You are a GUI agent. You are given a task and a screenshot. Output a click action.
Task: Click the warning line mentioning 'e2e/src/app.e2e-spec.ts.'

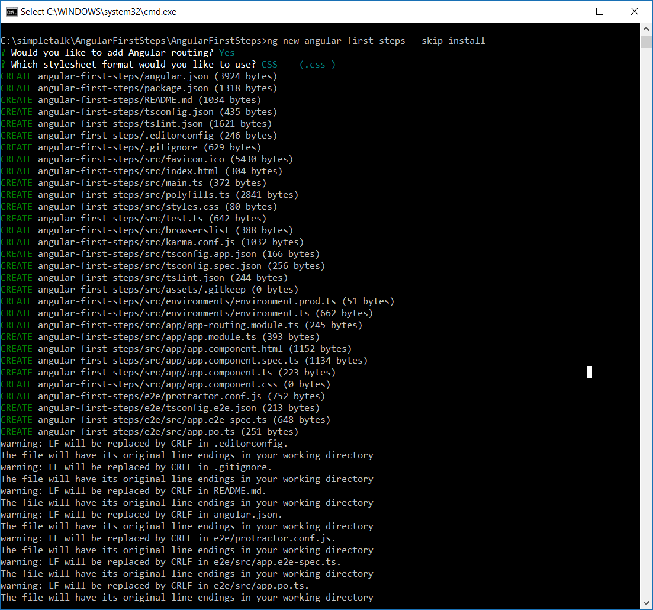171,562
